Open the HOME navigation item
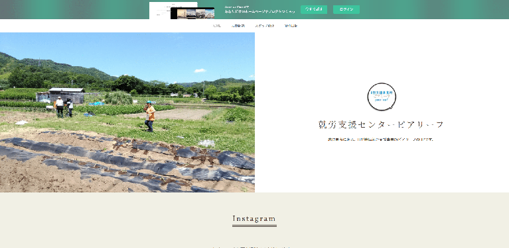Viewport: 509px width, 248px height. click(217, 26)
